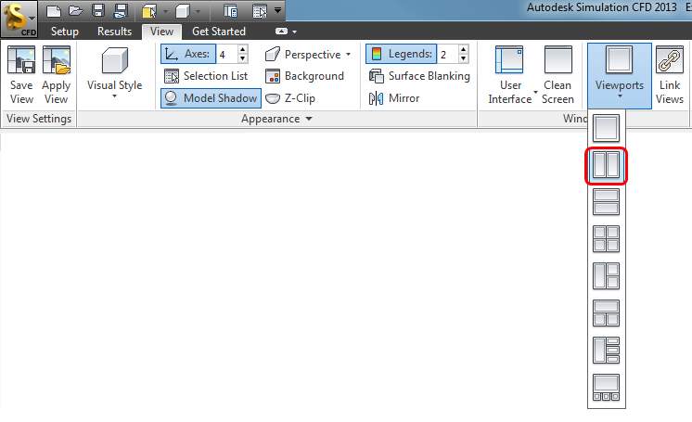Click the ribbon minimize button

point(281,32)
